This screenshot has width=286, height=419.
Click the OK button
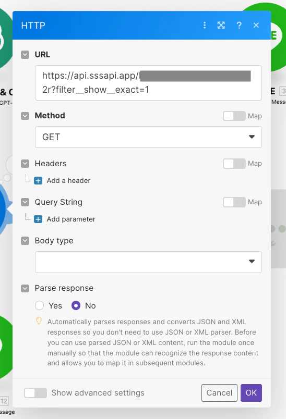(x=251, y=393)
